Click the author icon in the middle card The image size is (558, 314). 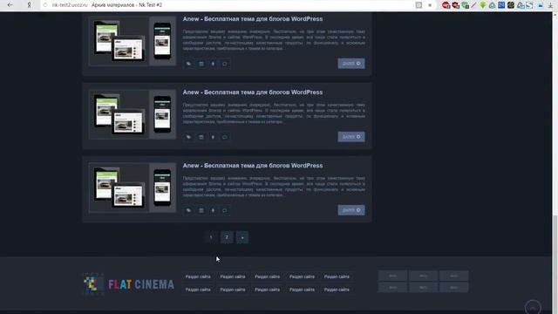point(213,137)
